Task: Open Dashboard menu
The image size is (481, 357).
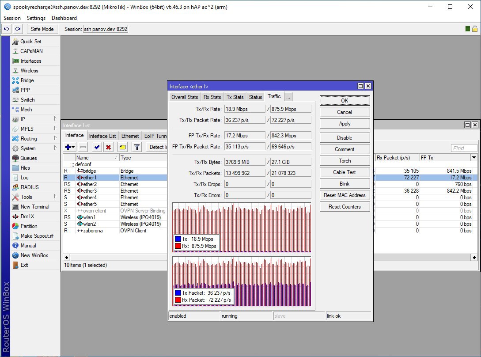Action: [64, 18]
